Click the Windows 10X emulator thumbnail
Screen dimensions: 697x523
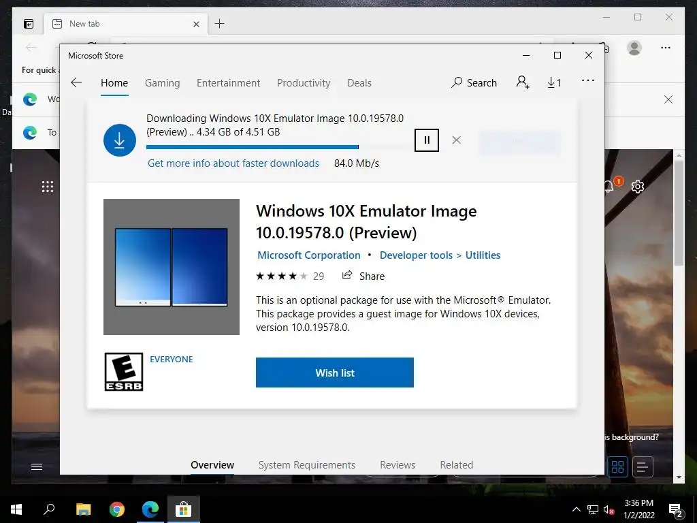pos(172,267)
